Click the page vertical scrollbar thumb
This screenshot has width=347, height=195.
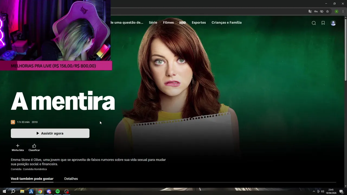(345, 50)
